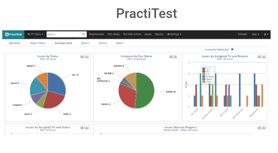Switch to the Sprint 1 tab
Viewport: 278px width, 153px height.
tap(120, 43)
